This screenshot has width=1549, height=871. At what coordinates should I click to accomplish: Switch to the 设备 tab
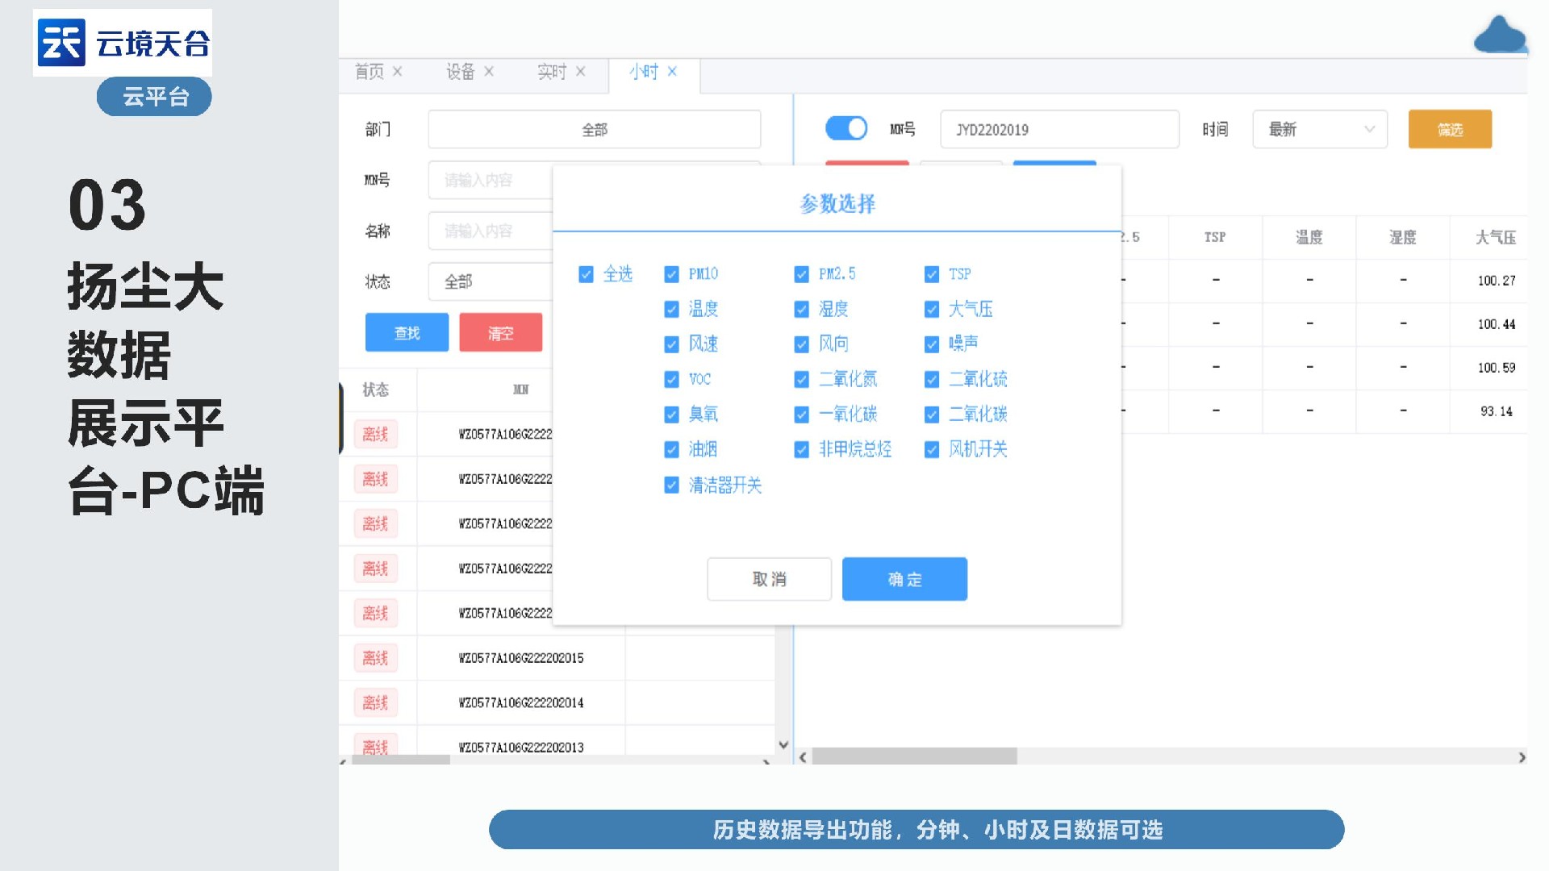[x=461, y=72]
